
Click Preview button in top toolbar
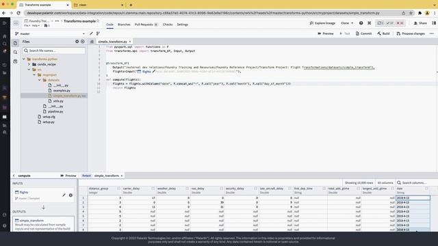[x=326, y=33]
